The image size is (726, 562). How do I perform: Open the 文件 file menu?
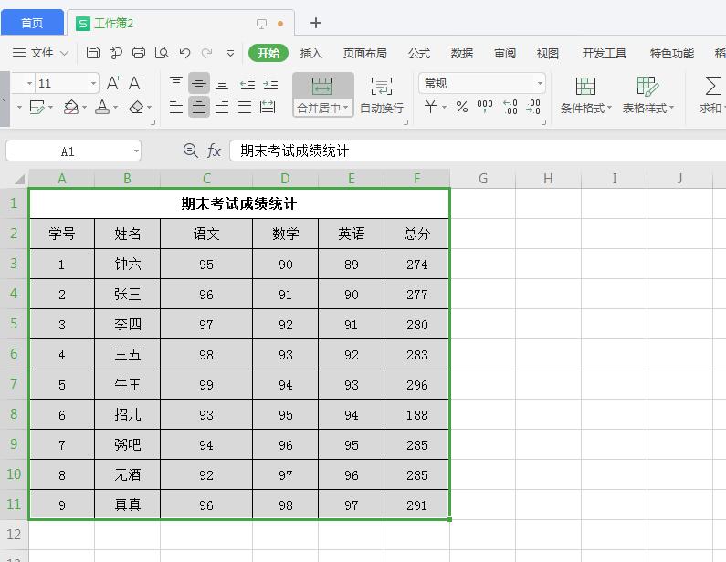(x=40, y=53)
